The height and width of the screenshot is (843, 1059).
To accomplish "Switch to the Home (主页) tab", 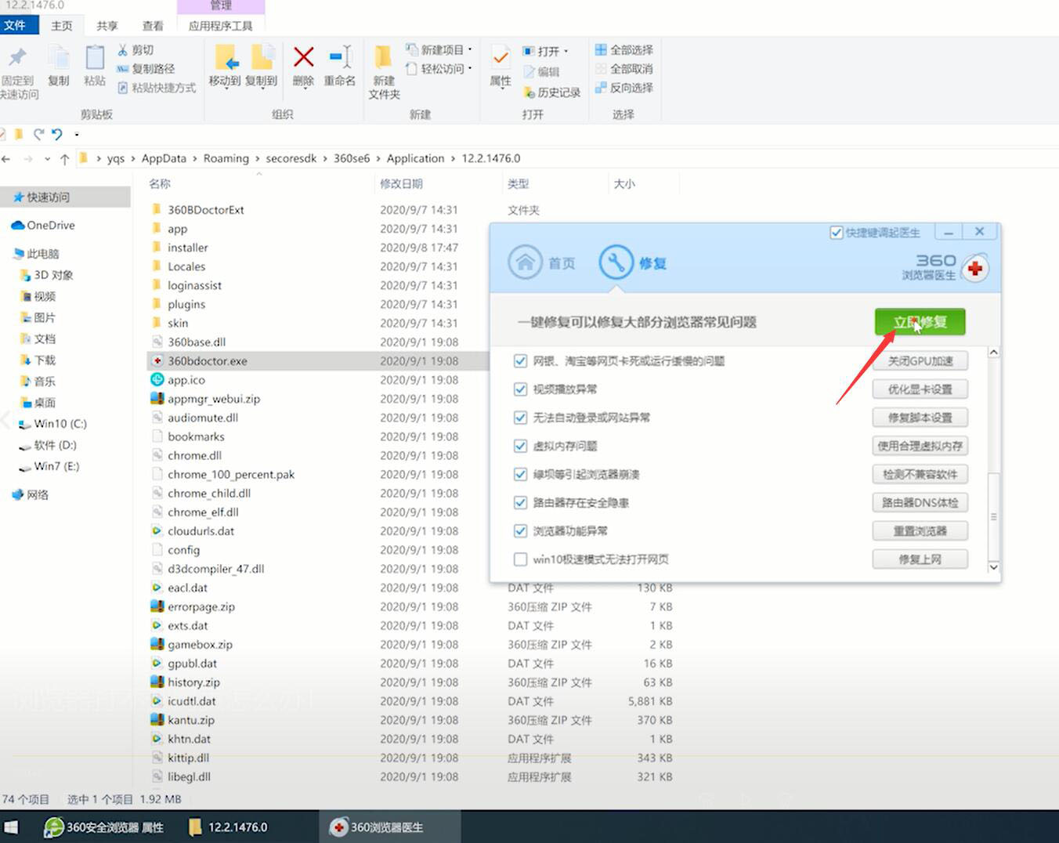I will click(61, 26).
